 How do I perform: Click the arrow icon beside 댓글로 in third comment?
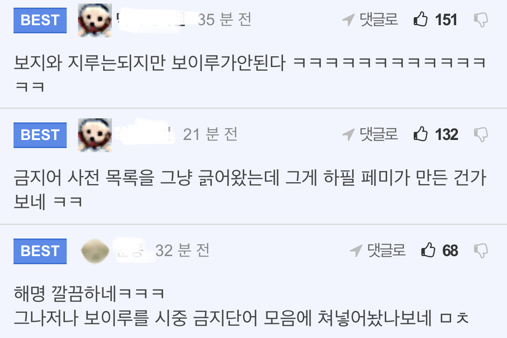click(356, 251)
